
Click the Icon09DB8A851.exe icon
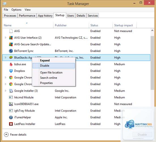click(11, 104)
